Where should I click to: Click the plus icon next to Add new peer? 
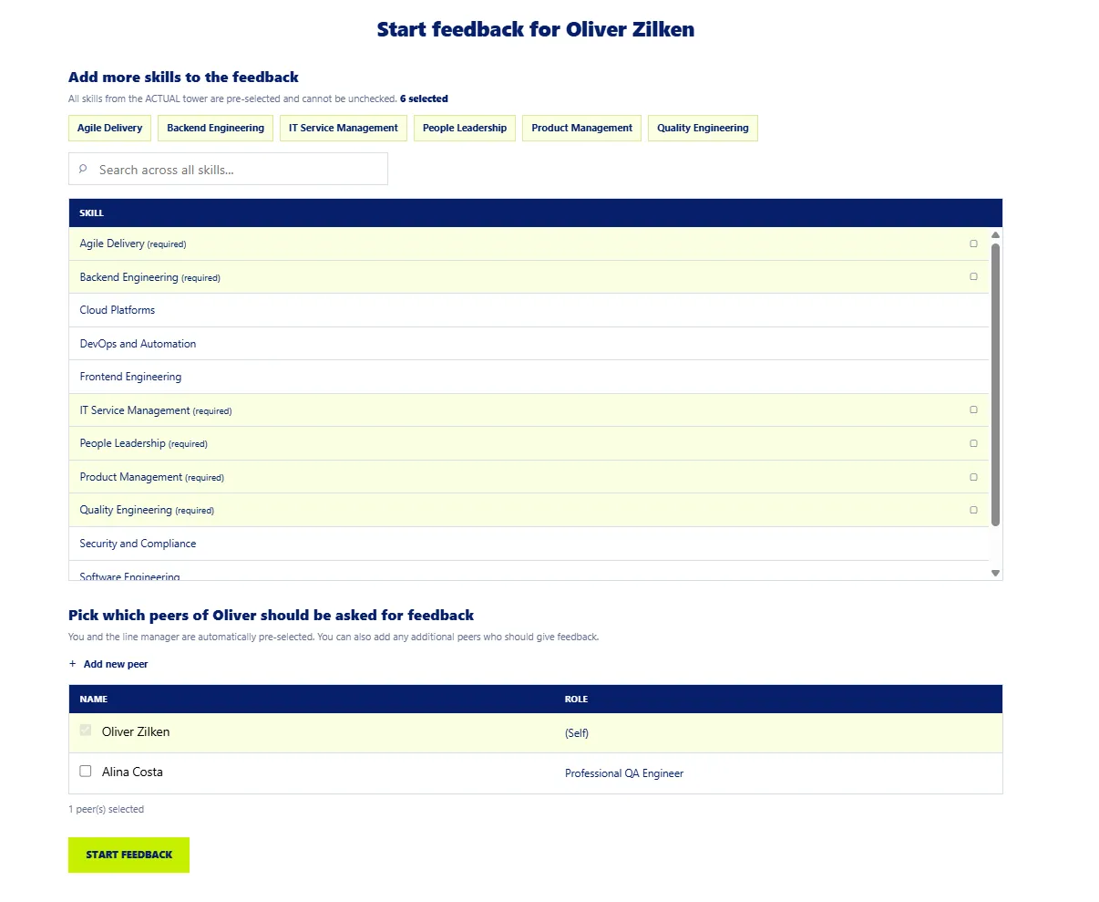(73, 664)
